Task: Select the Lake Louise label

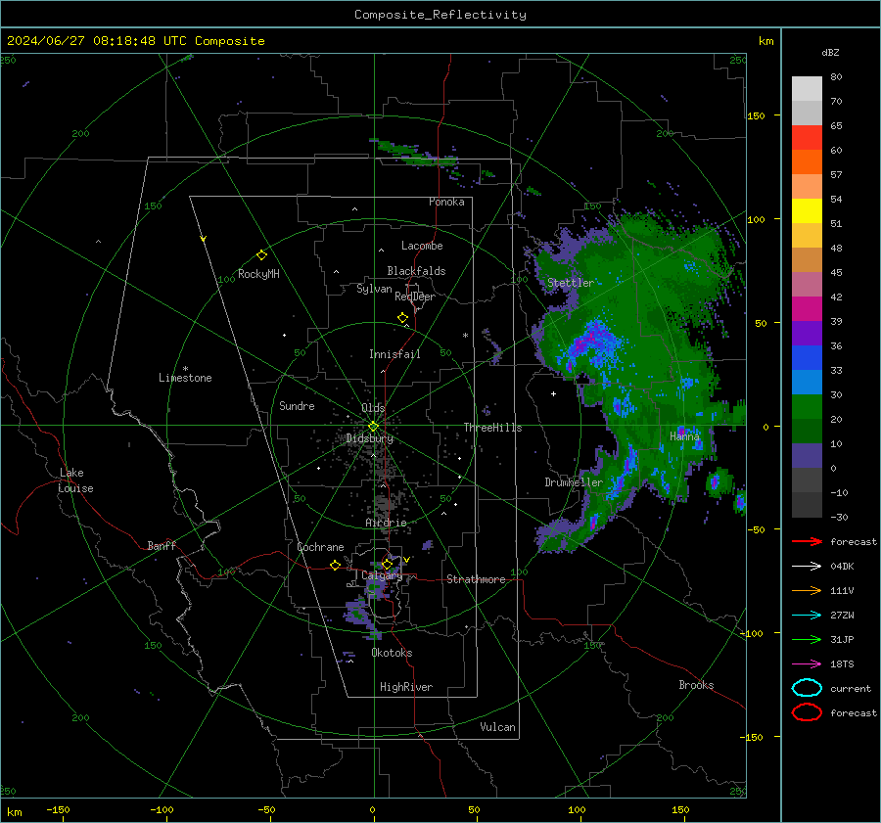Action: click(x=75, y=480)
